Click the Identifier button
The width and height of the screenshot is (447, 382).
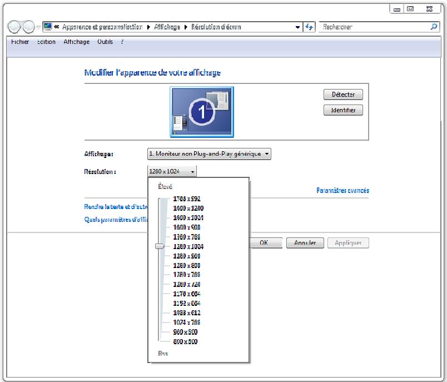(343, 110)
